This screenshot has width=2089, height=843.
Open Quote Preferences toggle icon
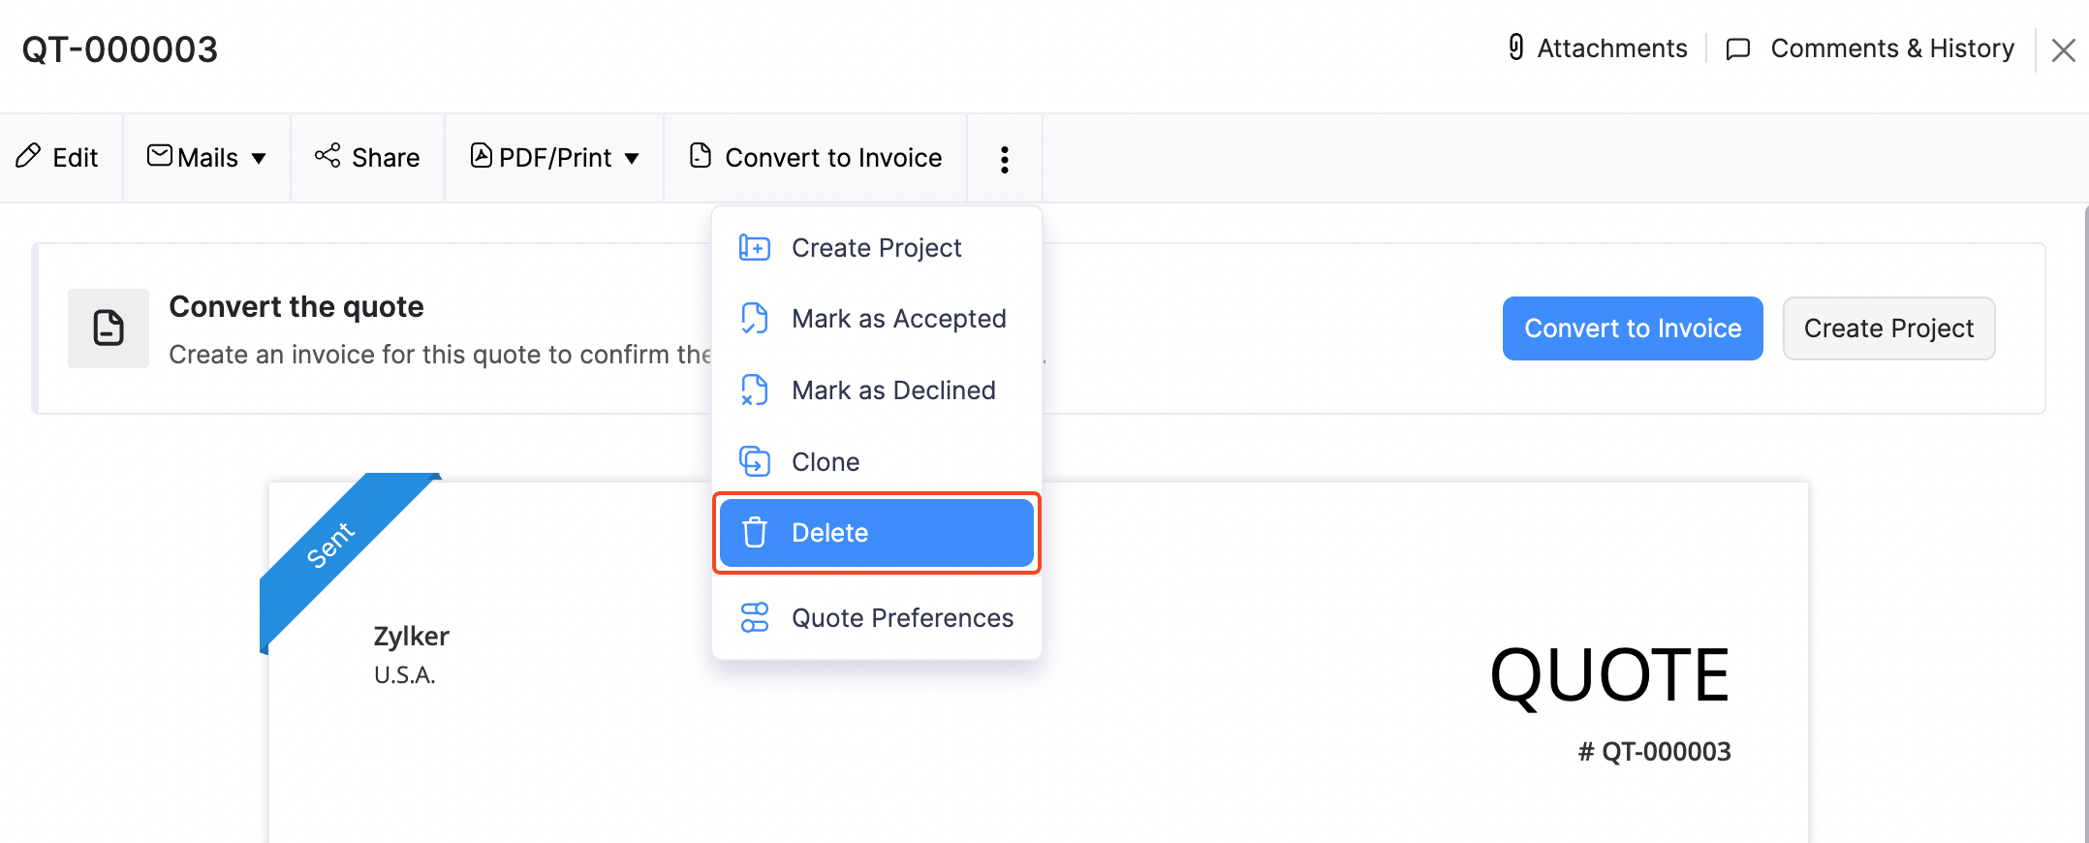[x=755, y=618]
